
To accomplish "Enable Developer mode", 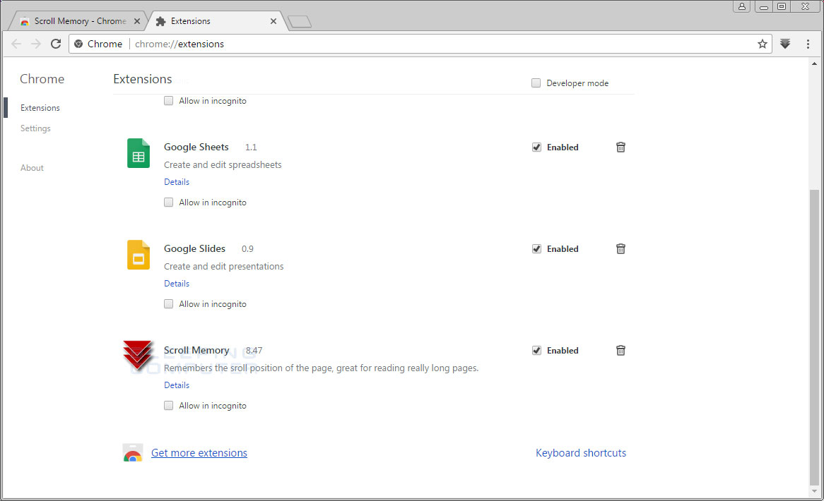I will (x=536, y=83).
